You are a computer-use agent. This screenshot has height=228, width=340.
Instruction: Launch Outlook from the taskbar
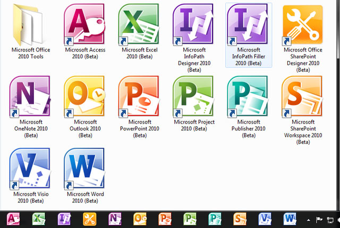tap(140, 219)
